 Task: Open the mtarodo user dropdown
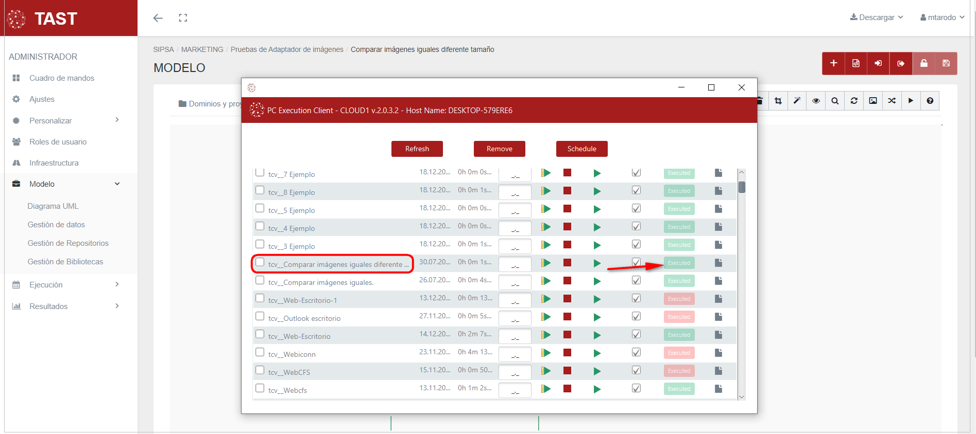(x=941, y=17)
